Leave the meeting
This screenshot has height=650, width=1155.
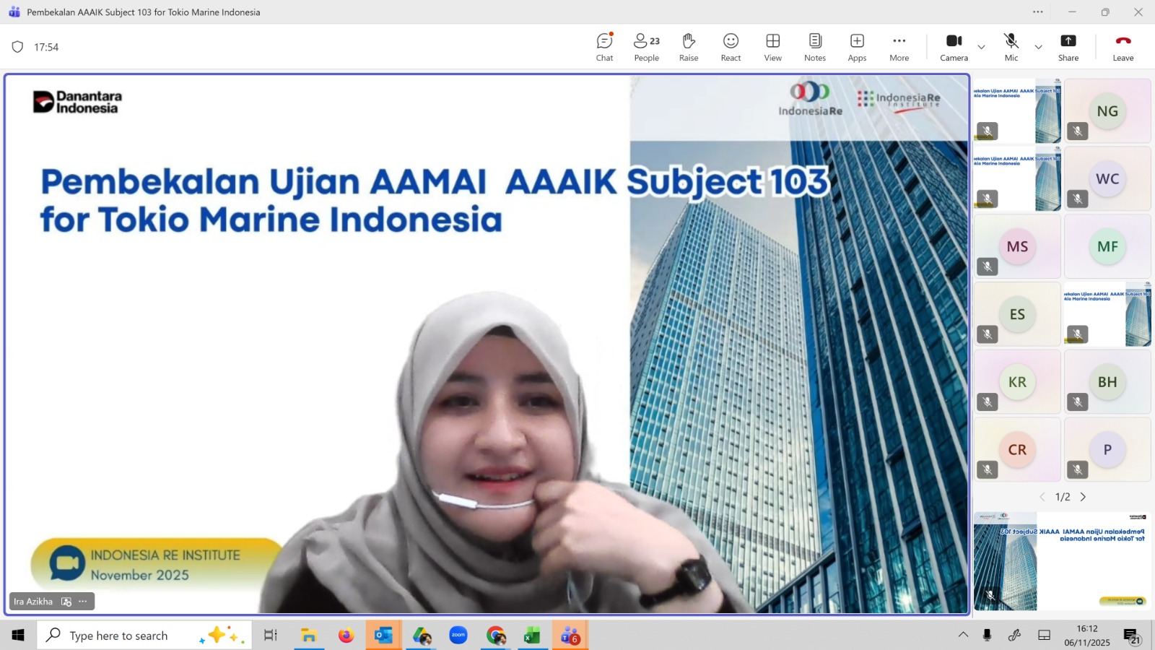tap(1123, 47)
